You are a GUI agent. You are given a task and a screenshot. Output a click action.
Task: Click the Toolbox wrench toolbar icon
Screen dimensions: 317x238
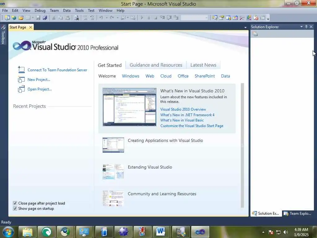click(x=242, y=18)
